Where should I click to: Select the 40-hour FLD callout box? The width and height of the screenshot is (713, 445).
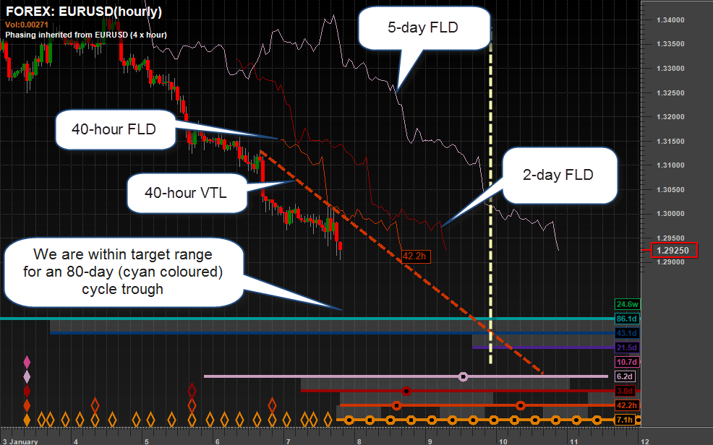[x=116, y=130]
